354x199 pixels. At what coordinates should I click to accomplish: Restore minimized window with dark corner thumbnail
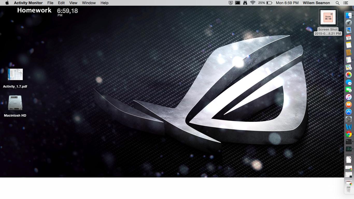[x=349, y=175]
